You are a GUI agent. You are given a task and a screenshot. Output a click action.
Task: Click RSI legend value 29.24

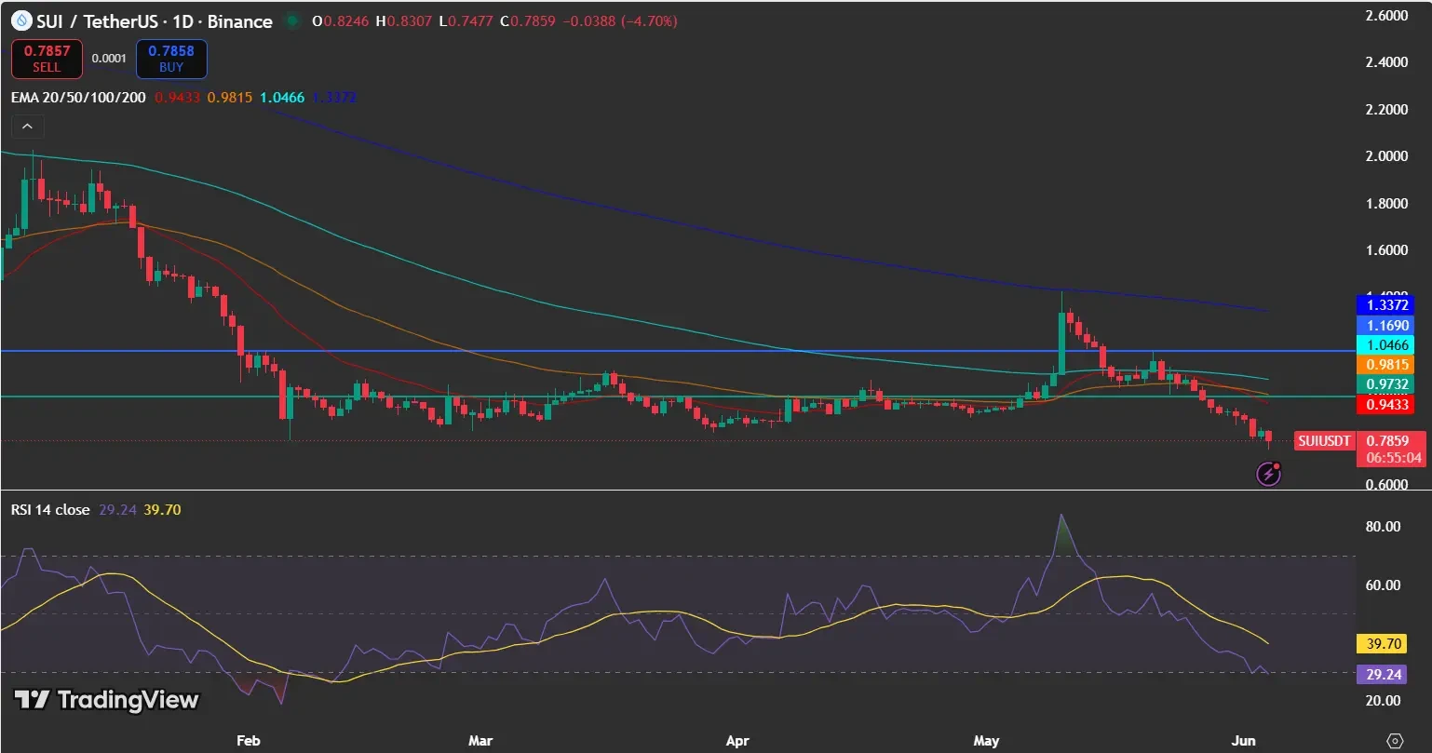[x=116, y=509]
